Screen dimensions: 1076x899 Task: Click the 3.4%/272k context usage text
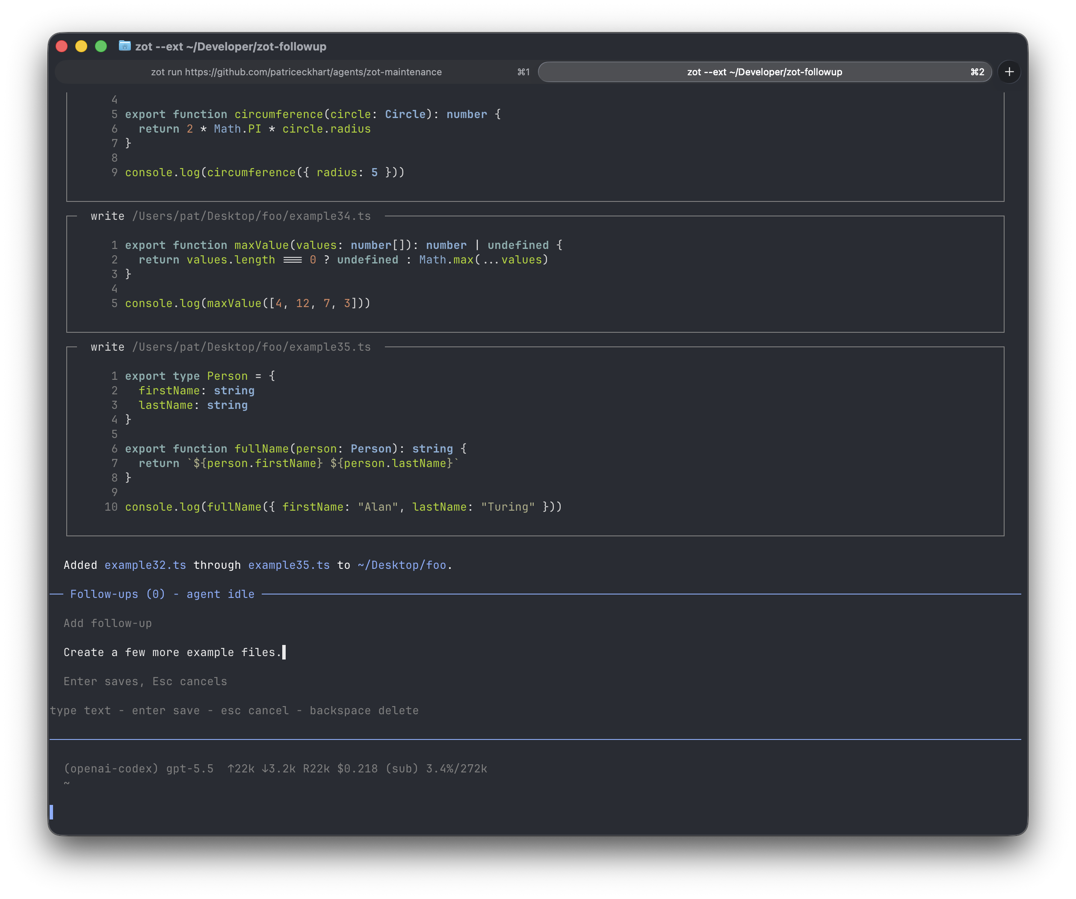point(457,768)
